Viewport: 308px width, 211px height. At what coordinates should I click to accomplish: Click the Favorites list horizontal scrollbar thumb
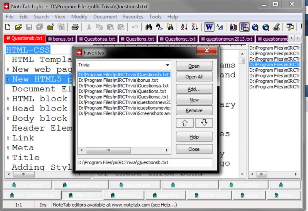pos(108,150)
